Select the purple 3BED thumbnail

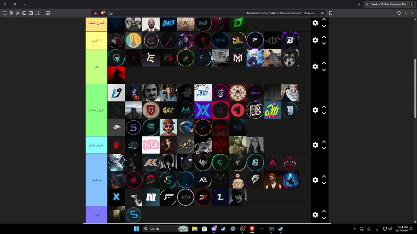click(255, 93)
